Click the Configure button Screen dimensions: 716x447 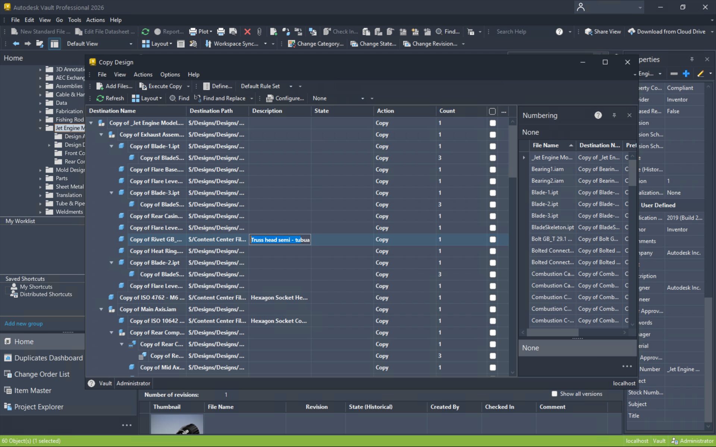[285, 98]
